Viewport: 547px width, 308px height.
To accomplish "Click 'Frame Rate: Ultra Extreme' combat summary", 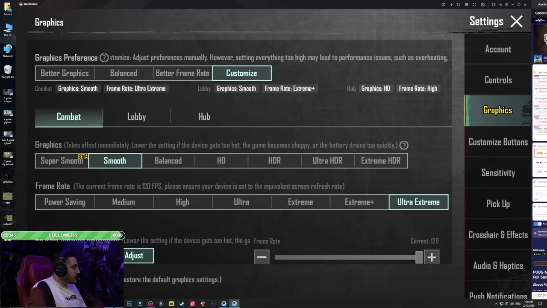I will pyautogui.click(x=136, y=89).
